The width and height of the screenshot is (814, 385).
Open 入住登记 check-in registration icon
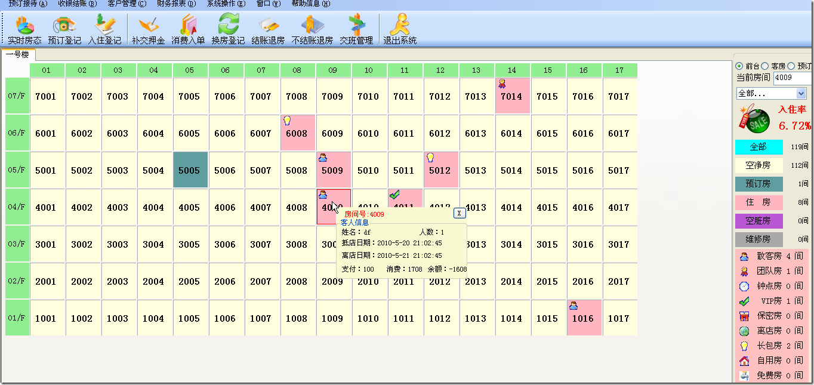(104, 30)
